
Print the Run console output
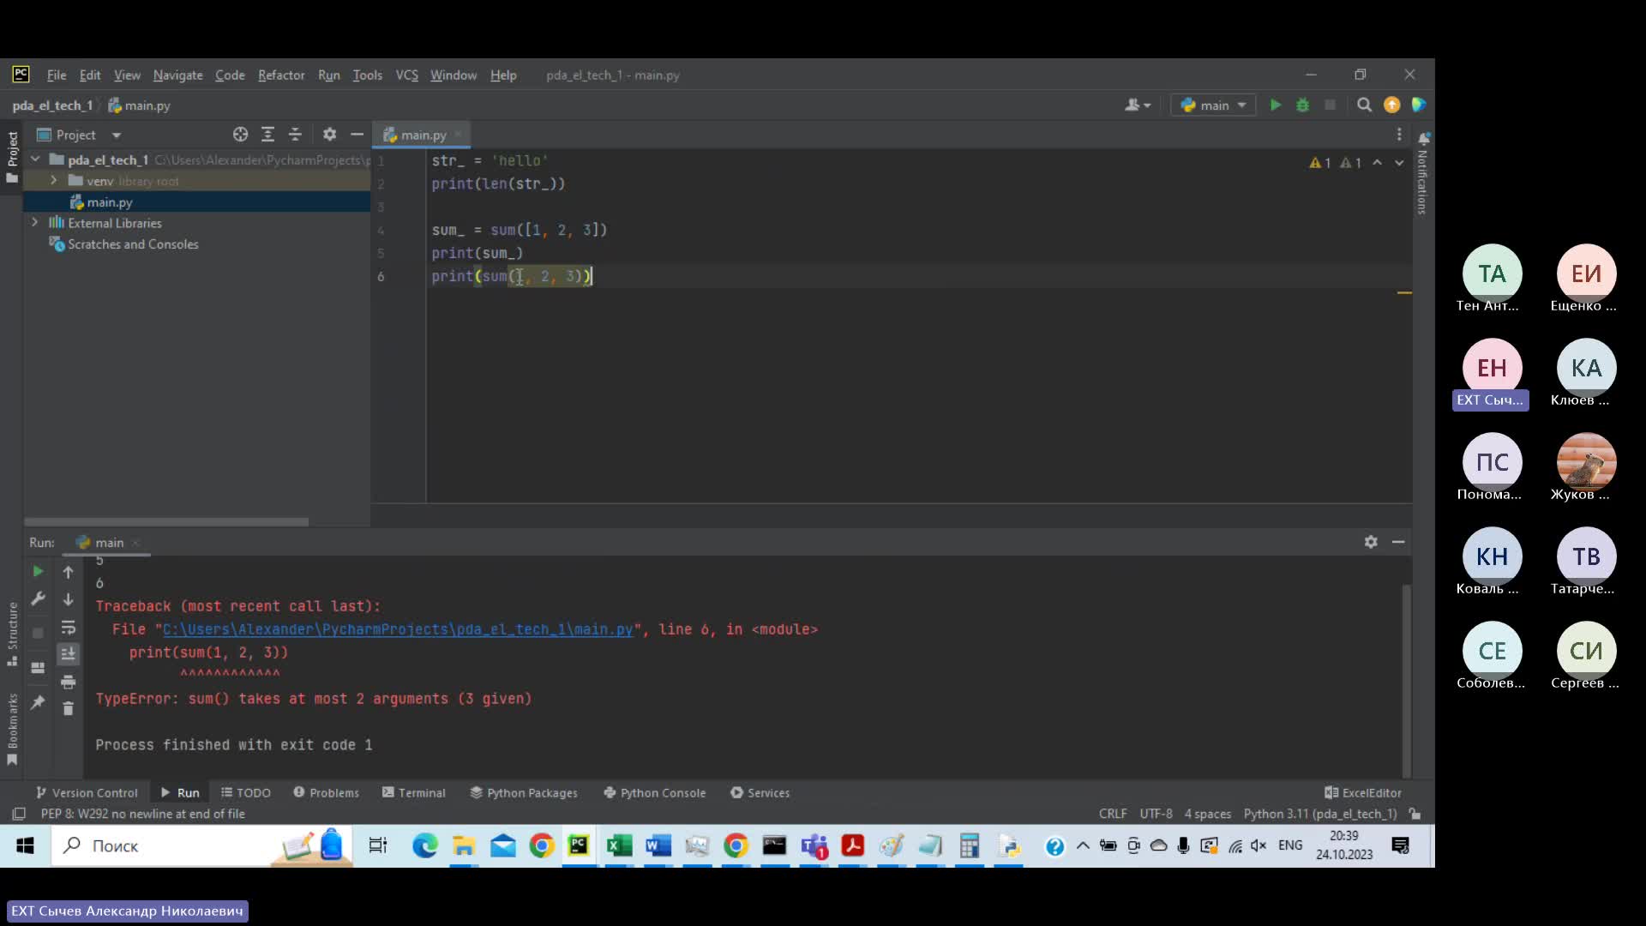pyautogui.click(x=69, y=682)
